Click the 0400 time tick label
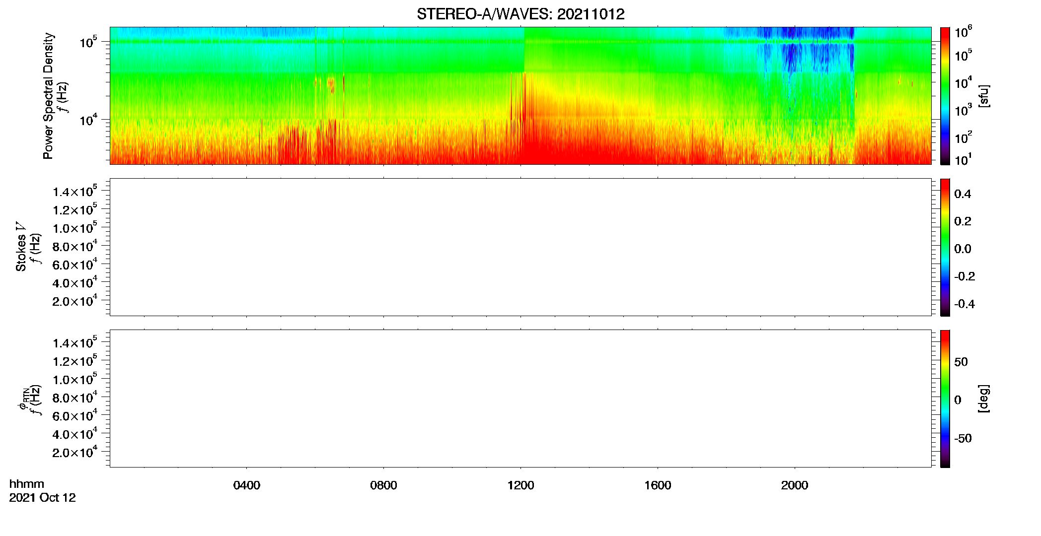This screenshot has height=536, width=1041. (x=247, y=485)
